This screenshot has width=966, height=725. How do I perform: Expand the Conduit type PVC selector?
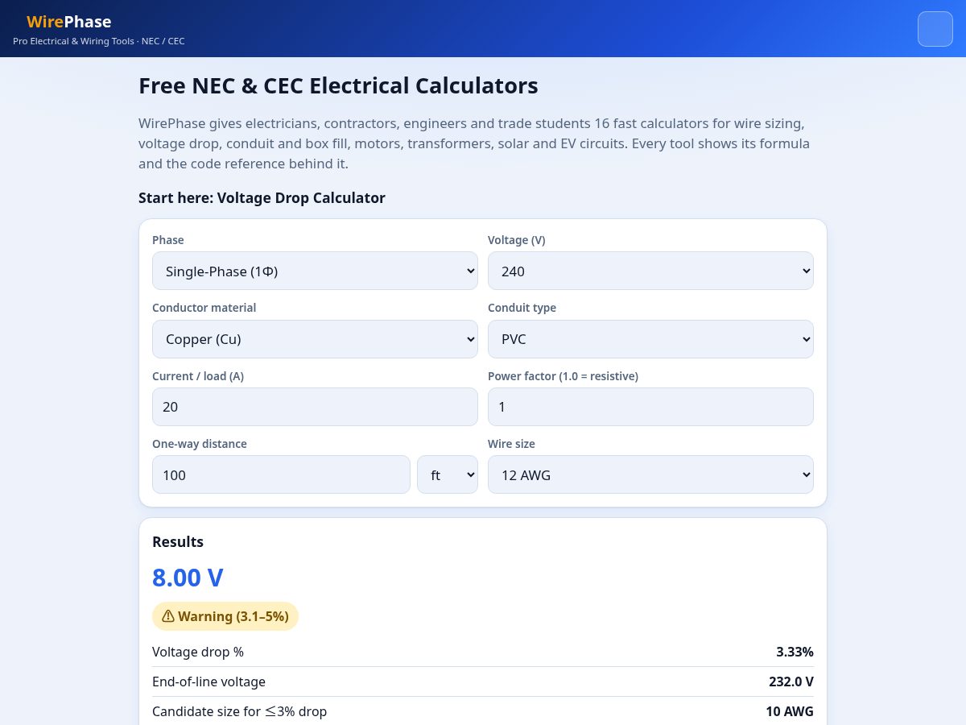click(650, 339)
